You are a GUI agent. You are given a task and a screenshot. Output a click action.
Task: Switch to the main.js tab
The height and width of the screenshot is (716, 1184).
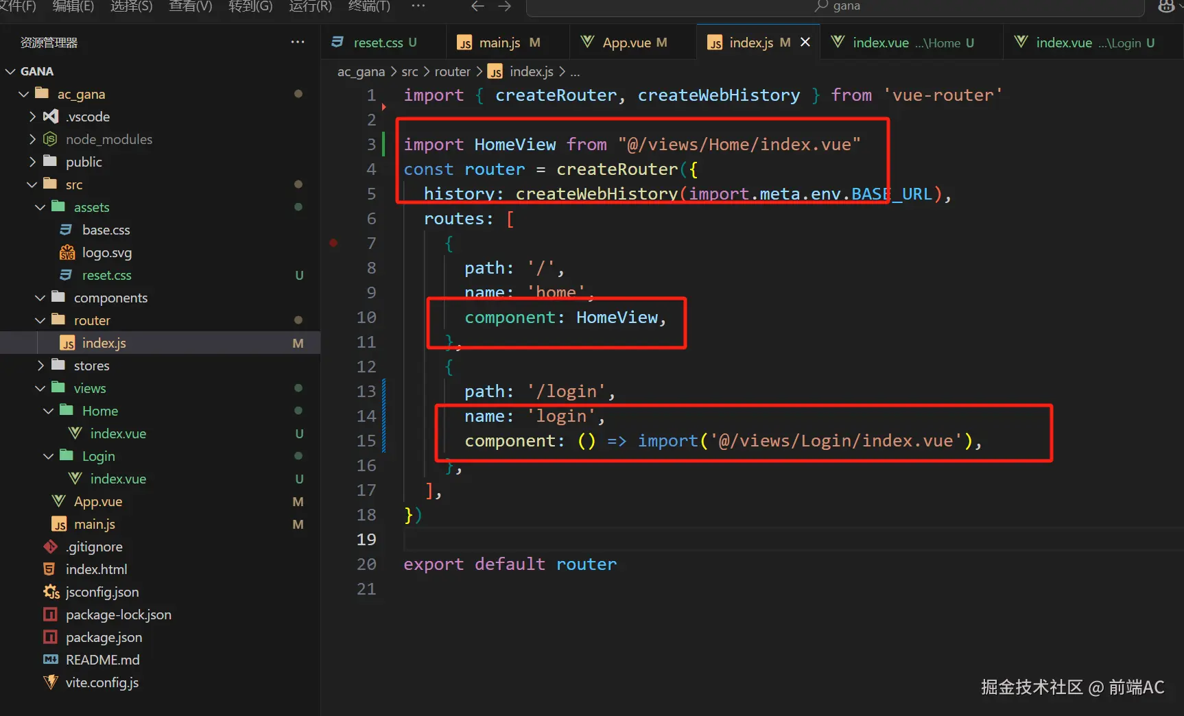pyautogui.click(x=499, y=43)
